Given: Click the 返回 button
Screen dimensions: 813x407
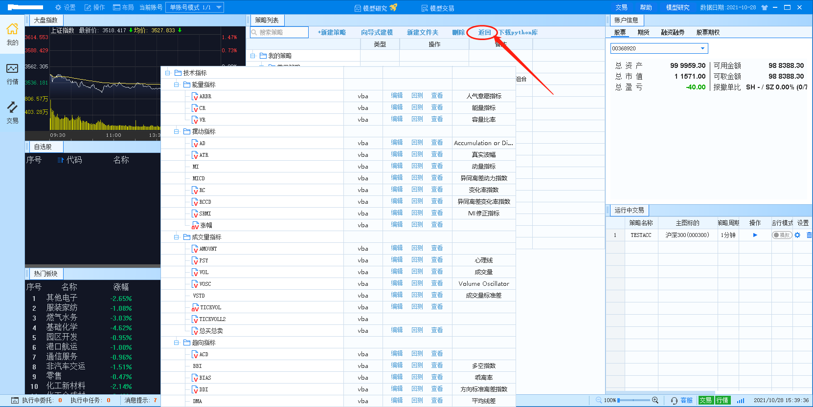Looking at the screenshot, I should (x=484, y=32).
